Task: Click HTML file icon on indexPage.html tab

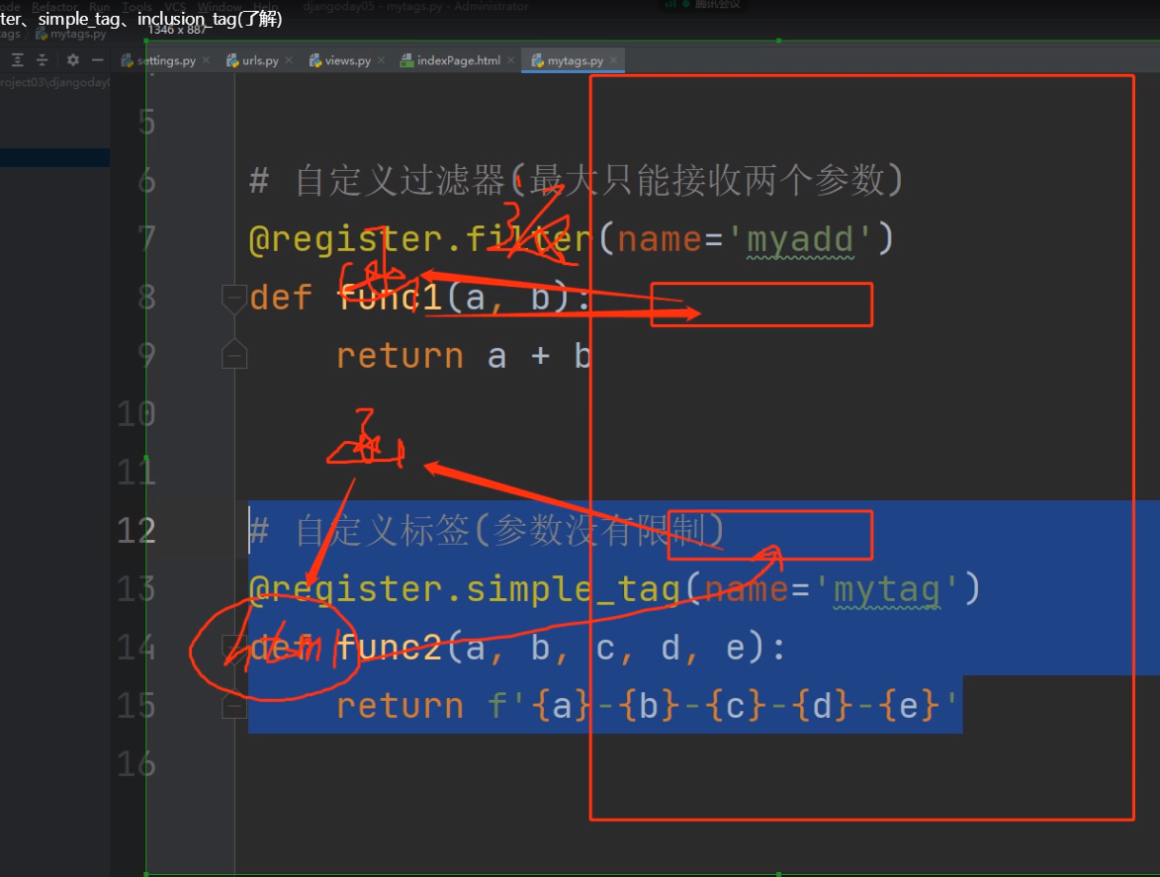Action: 406,60
